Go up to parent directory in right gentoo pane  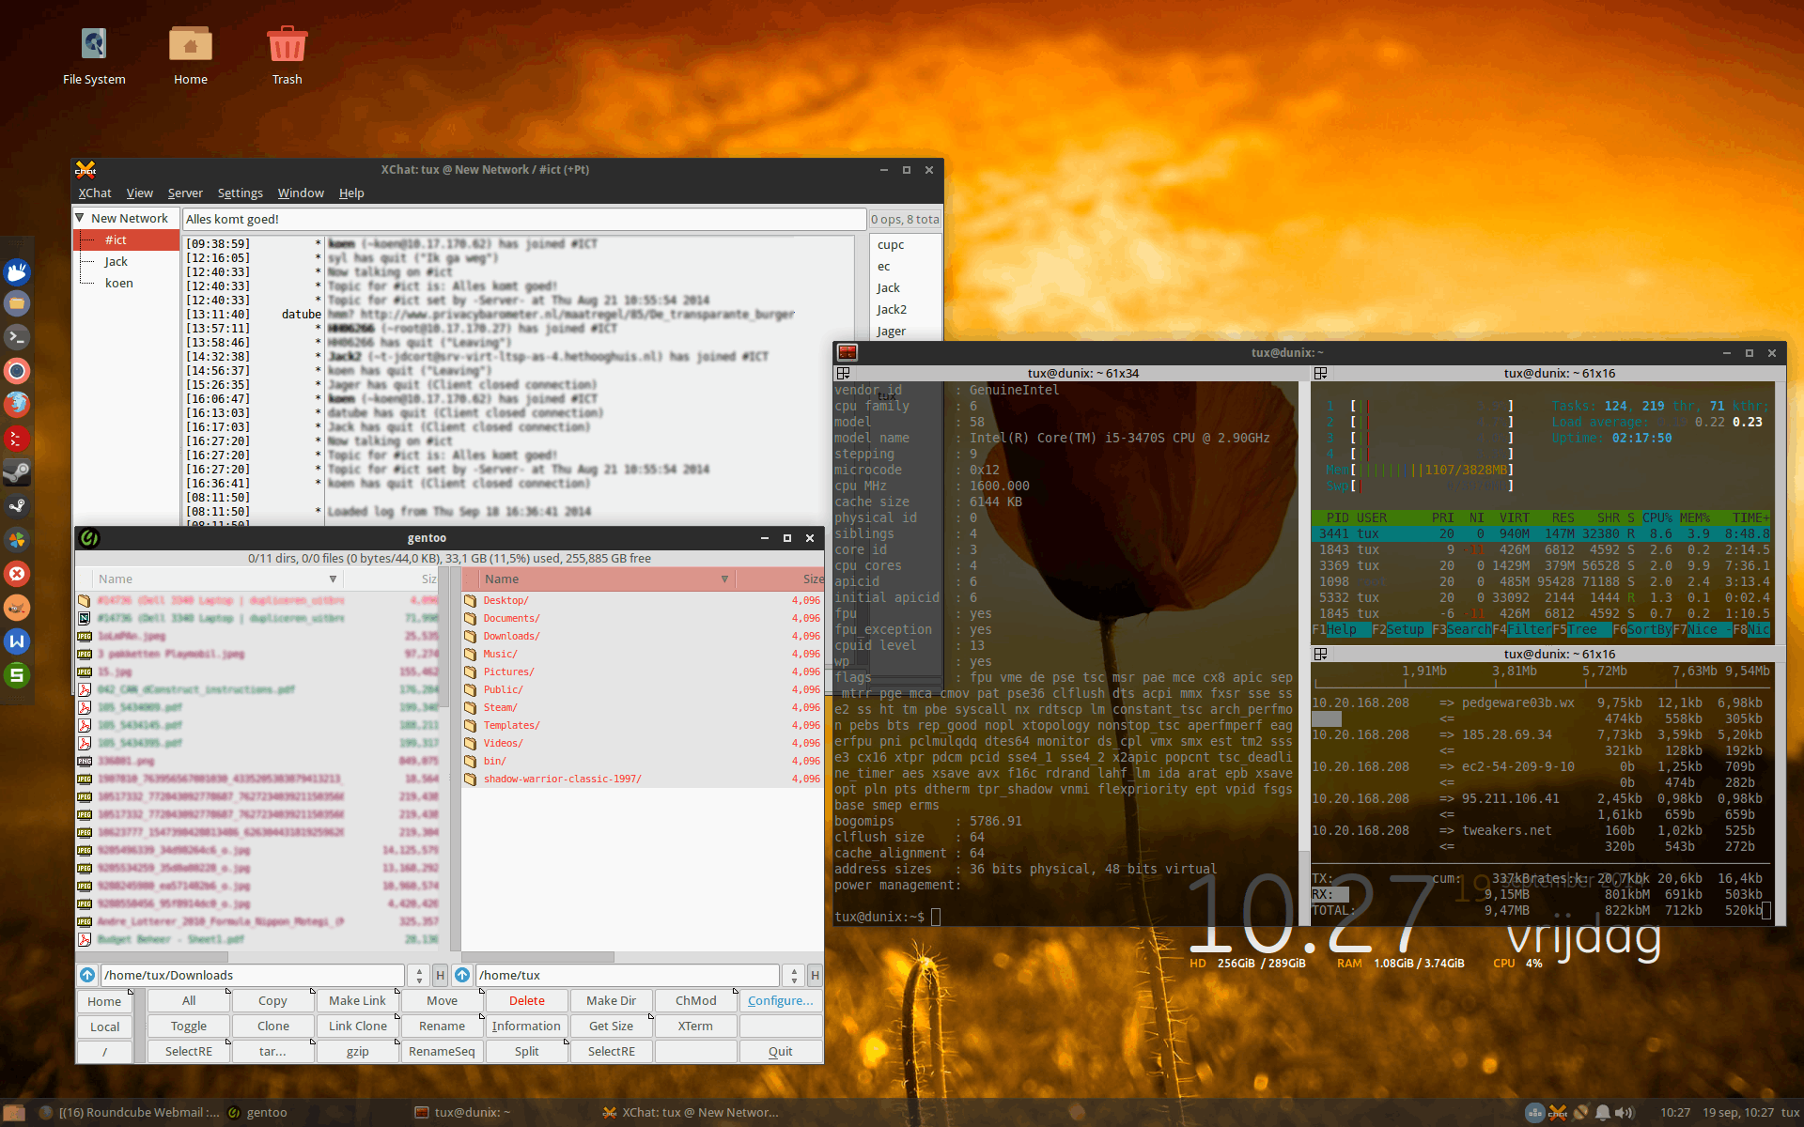462,975
